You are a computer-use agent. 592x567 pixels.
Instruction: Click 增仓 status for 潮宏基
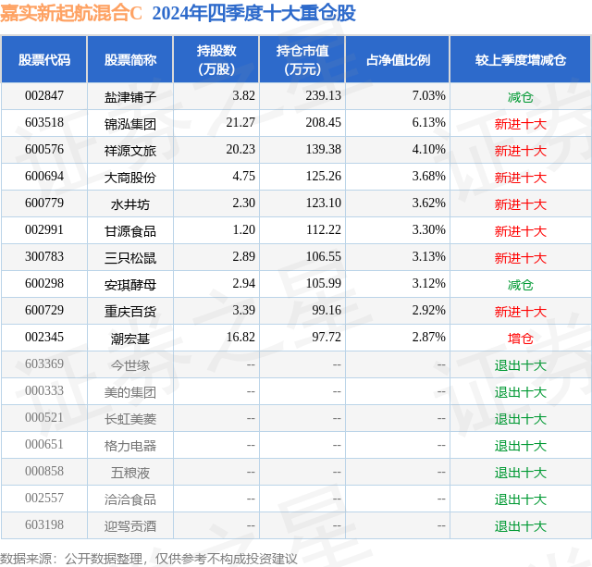pos(520,339)
